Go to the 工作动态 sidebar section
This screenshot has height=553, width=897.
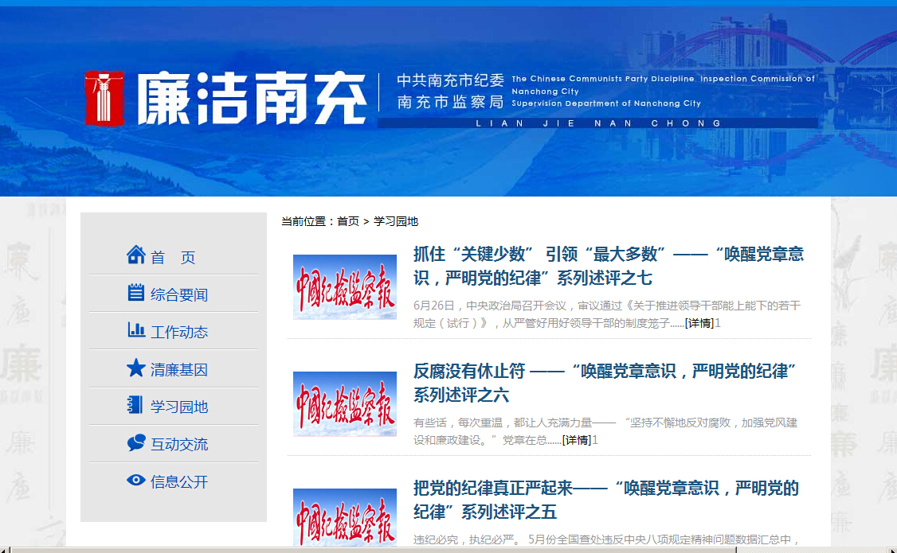point(179,333)
